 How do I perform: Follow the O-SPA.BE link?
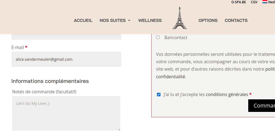tap(239, 2)
